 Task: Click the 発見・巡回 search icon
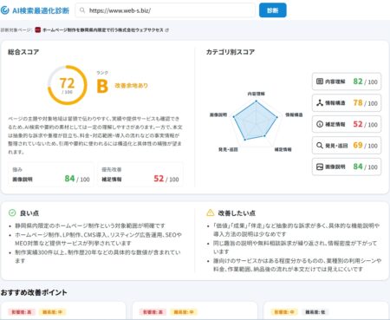click(x=320, y=146)
